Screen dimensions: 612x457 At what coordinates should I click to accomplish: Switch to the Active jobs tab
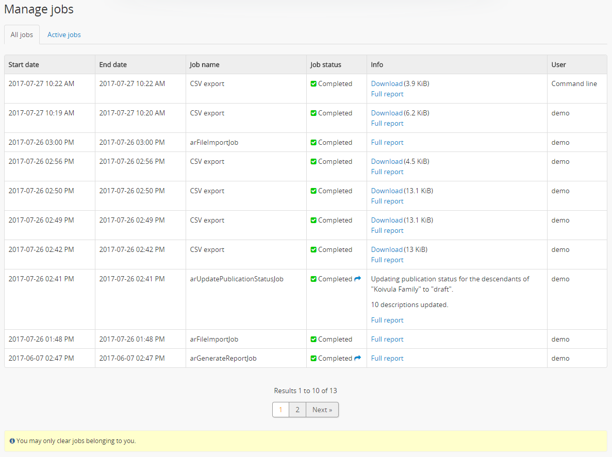coord(64,35)
